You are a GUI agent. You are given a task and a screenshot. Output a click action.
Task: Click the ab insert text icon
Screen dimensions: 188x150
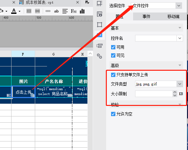point(56,11)
